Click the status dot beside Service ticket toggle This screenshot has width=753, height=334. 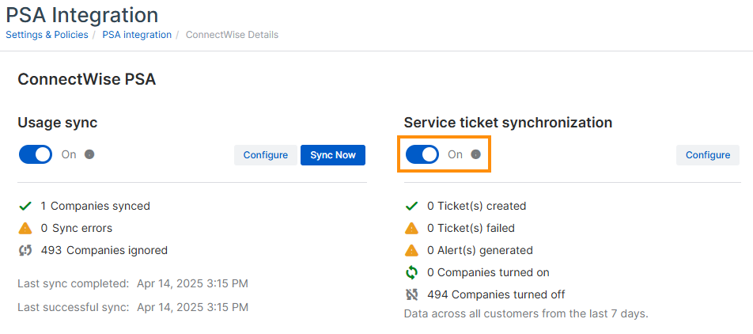(475, 154)
